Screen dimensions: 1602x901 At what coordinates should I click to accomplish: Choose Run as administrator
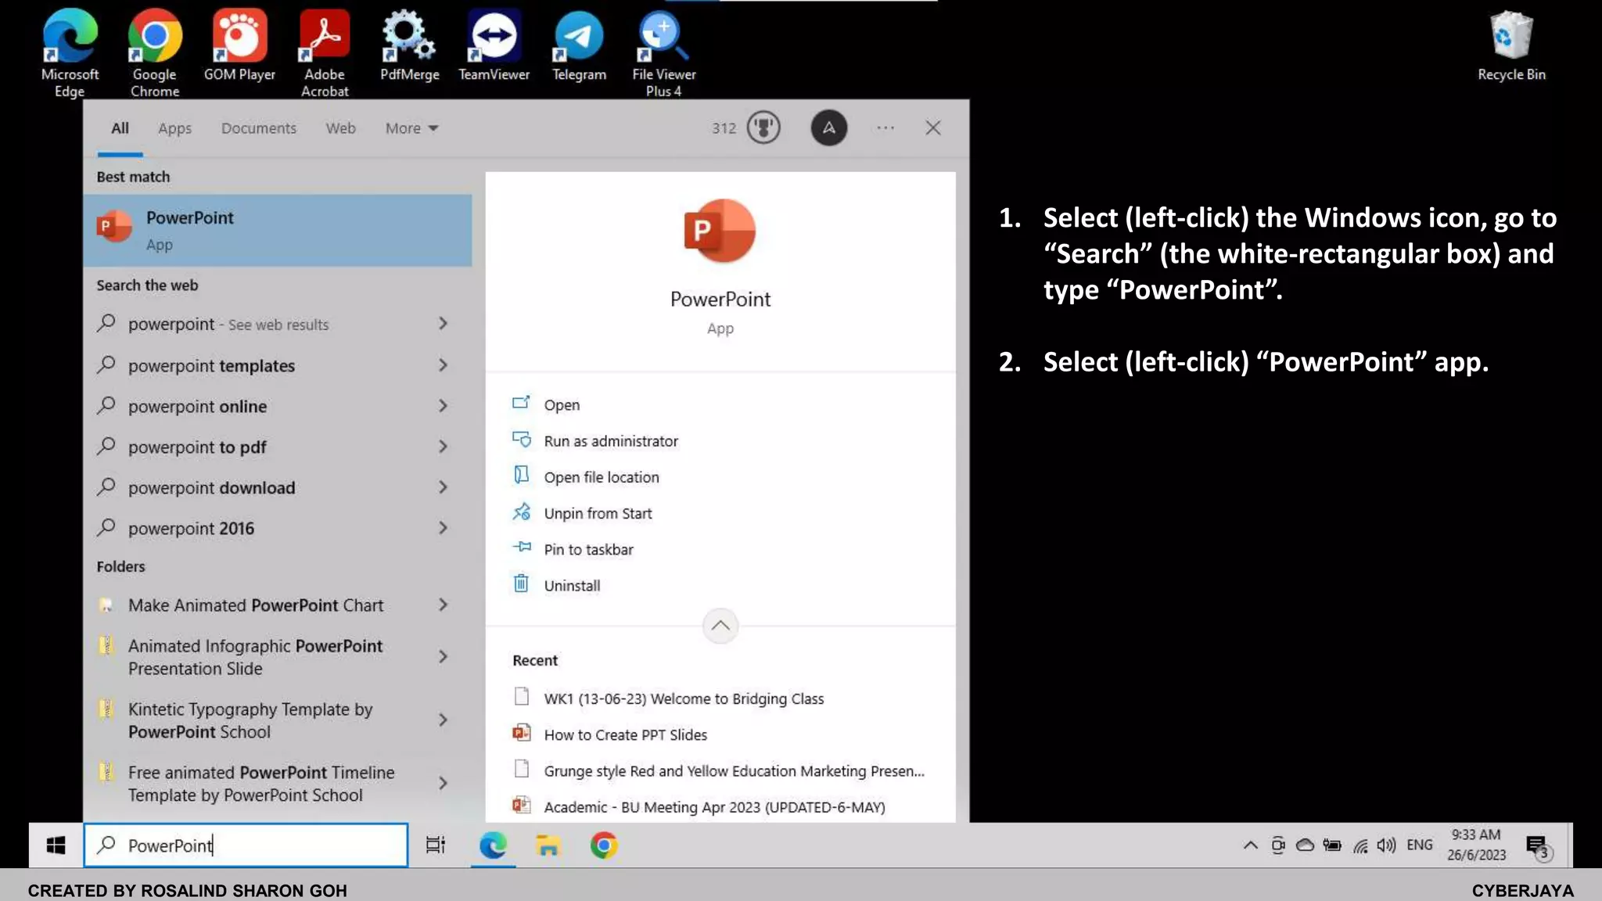(610, 441)
